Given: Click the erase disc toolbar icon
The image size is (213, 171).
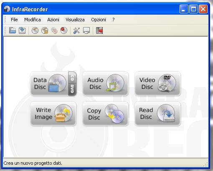Looking at the screenshot, I should click(x=64, y=30).
